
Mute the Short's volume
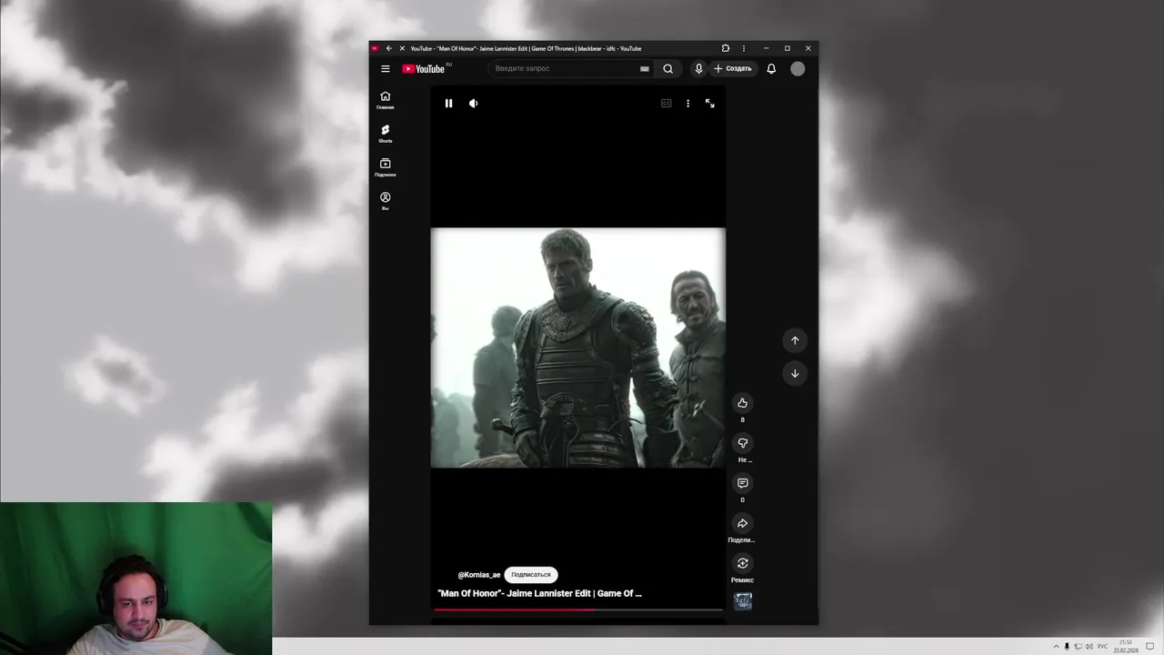pos(473,104)
